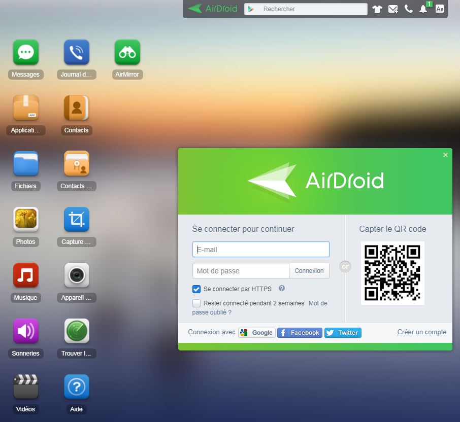Click the Connexion button
The height and width of the screenshot is (422, 460).
(x=309, y=271)
